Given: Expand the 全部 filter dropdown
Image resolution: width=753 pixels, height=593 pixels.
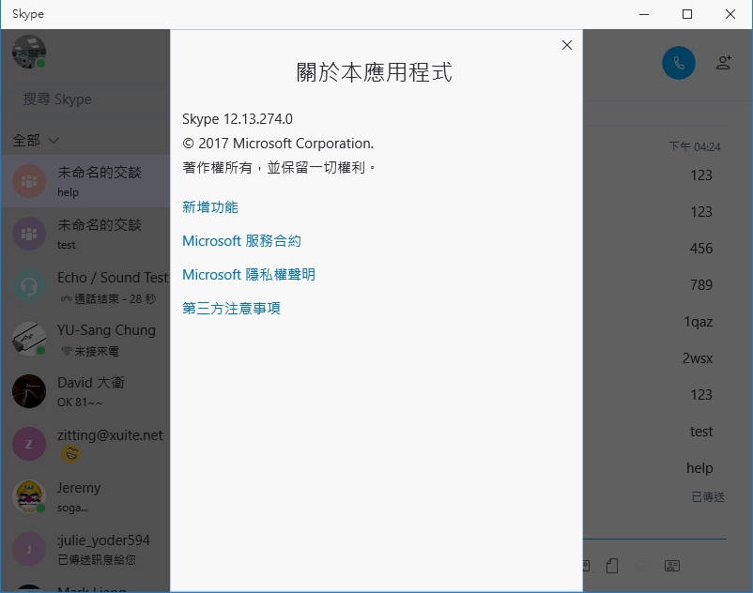Looking at the screenshot, I should pos(36,141).
